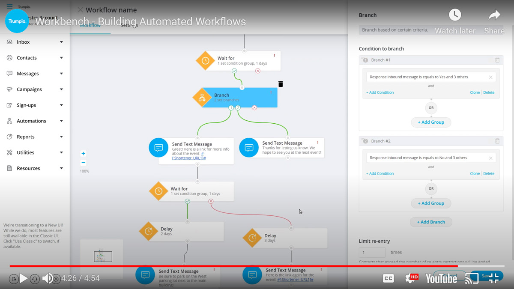The height and width of the screenshot is (289, 514).
Task: Play the video
Action: point(24,278)
